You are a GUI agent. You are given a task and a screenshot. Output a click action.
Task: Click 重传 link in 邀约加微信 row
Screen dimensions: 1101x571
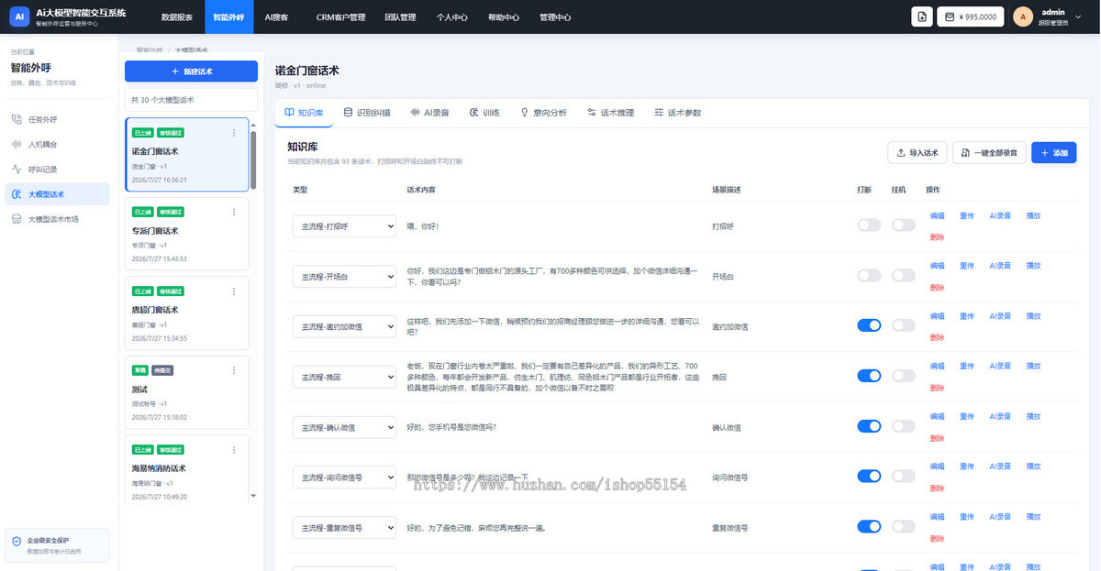pos(967,316)
